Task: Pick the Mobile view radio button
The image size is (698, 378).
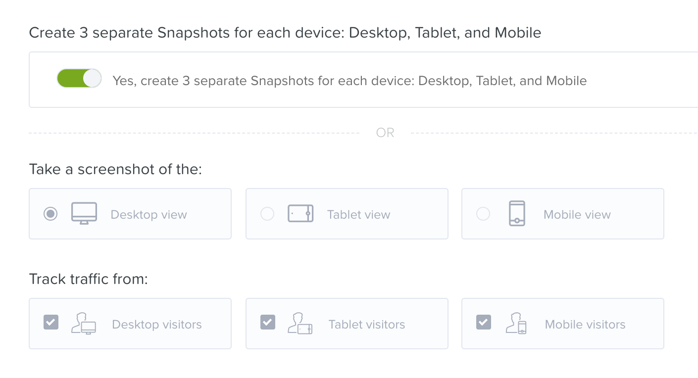Action: [x=483, y=214]
